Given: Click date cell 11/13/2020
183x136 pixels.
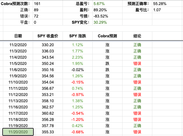Looking at the screenshot, I should [x=18, y=101].
